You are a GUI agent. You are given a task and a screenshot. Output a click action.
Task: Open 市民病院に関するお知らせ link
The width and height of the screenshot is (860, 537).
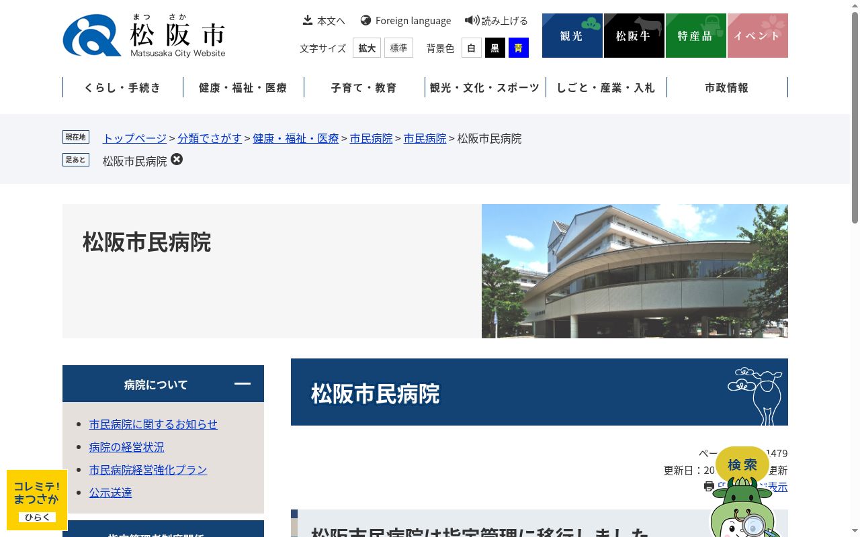153,424
